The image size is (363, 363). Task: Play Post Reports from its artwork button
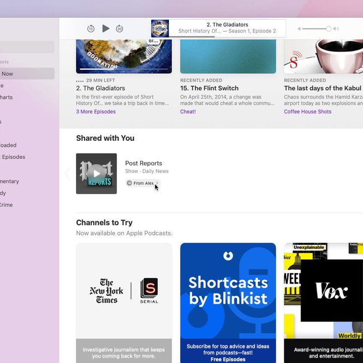(x=96, y=173)
